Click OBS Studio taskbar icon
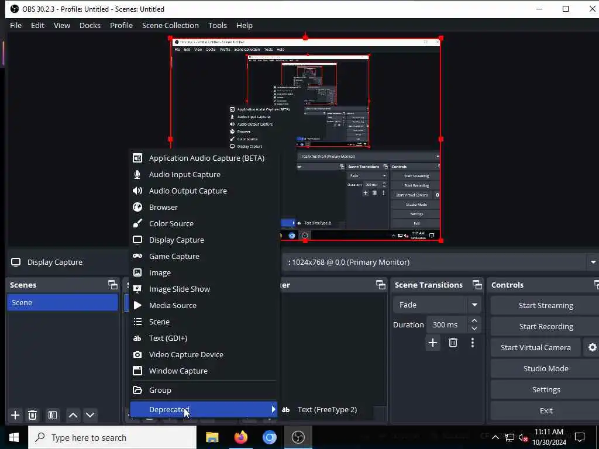The height and width of the screenshot is (449, 599). pyautogui.click(x=298, y=437)
